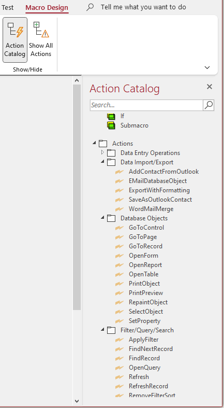224x408 pixels.
Task: Click the EMailDatabaseObject action icon
Action: click(120, 181)
